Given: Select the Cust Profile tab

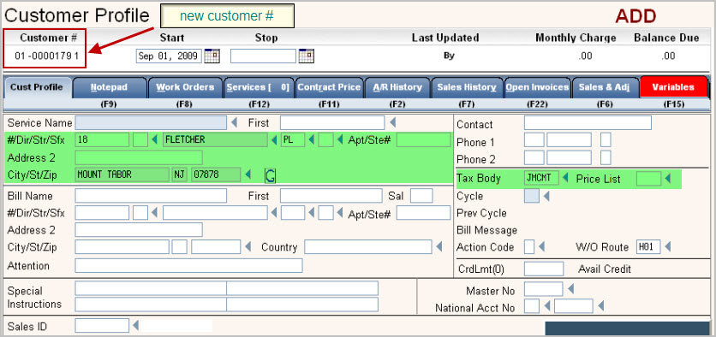Looking at the screenshot, I should (38, 87).
